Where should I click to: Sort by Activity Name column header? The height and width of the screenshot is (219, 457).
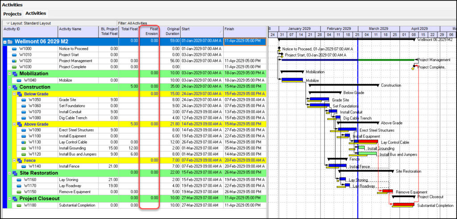pyautogui.click(x=78, y=32)
